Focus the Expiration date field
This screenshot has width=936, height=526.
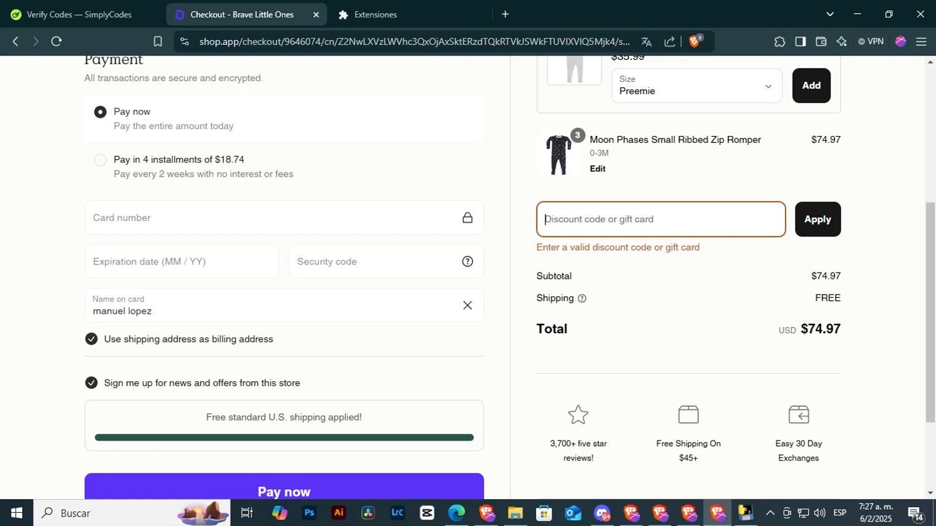[x=182, y=261]
